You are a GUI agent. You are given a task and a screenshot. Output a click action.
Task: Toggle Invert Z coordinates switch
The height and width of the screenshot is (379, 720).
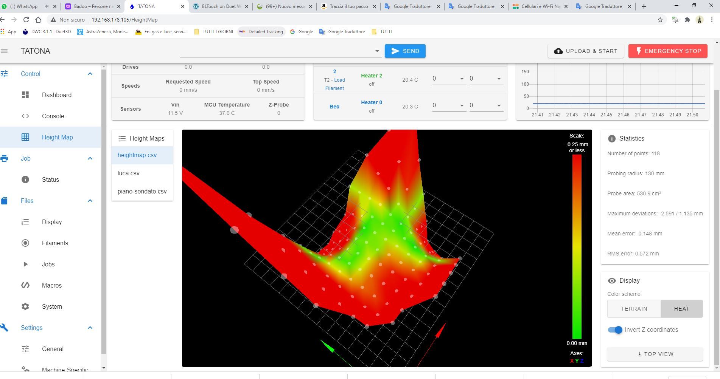615,330
